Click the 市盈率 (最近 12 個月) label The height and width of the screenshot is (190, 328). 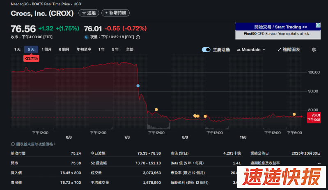(x=188, y=173)
